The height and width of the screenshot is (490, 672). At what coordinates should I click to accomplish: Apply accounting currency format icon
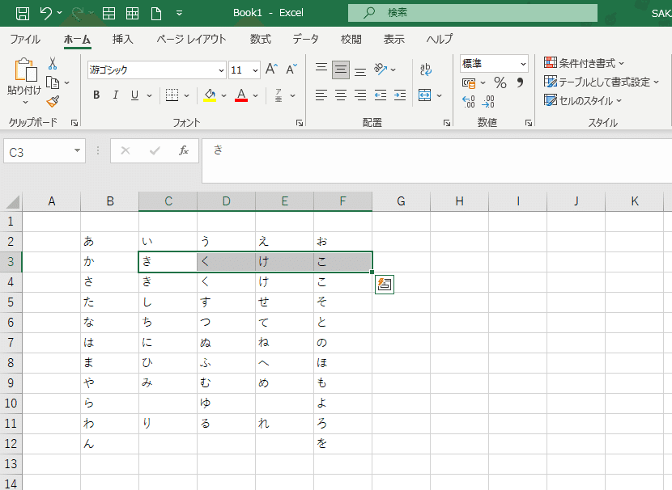tap(469, 82)
